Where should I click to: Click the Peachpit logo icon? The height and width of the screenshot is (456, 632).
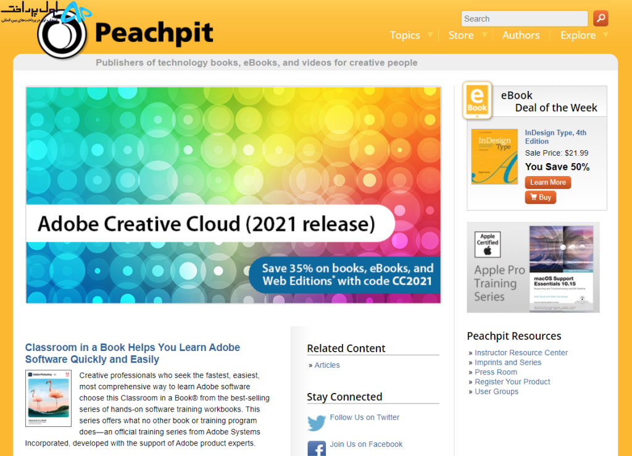pos(62,35)
